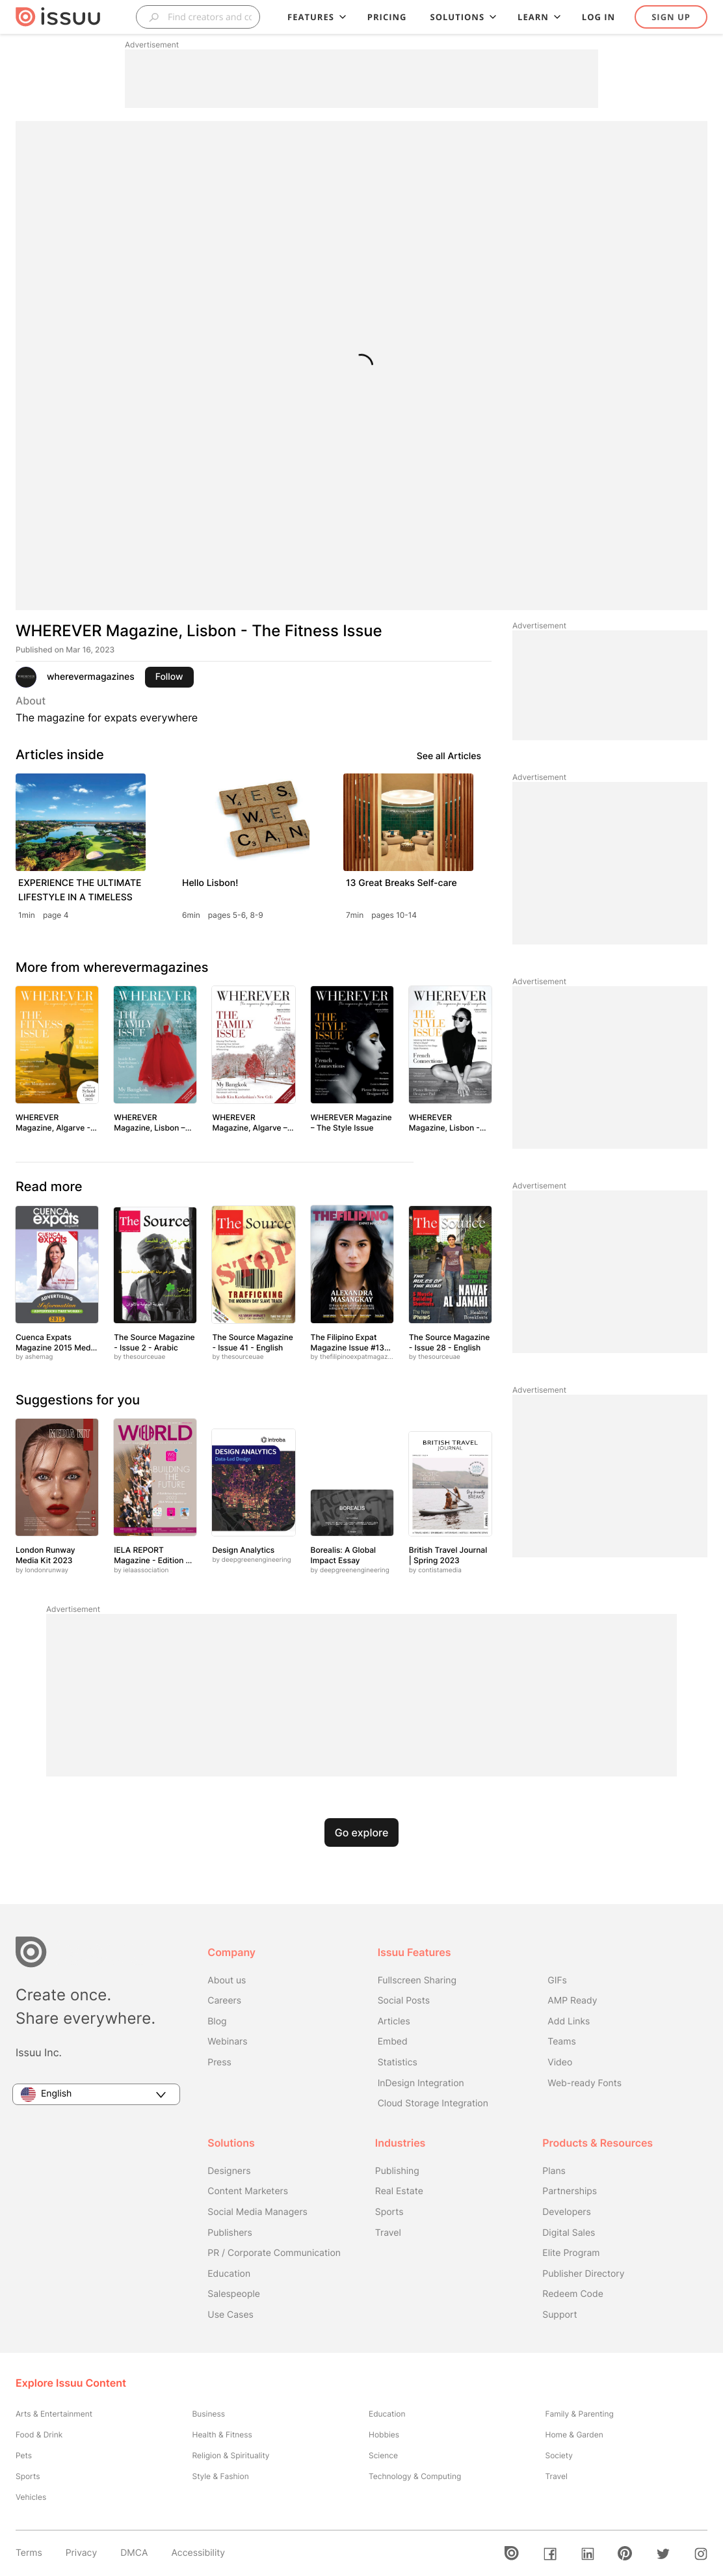Open IELA REPORT Magazine cover
This screenshot has height=2576, width=723.
click(x=155, y=1477)
